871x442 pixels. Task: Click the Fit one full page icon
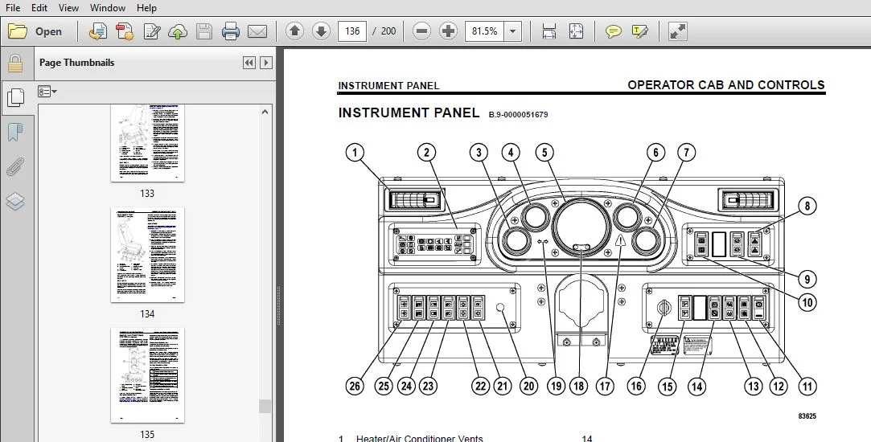tap(576, 31)
